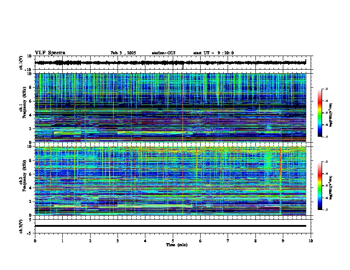The image size is (350, 270).
Task: Click time axis tick label "8"
Action: 255,241
